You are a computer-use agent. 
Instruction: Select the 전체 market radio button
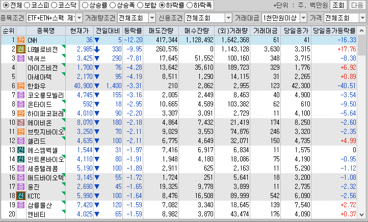pyautogui.click(x=6, y=5)
